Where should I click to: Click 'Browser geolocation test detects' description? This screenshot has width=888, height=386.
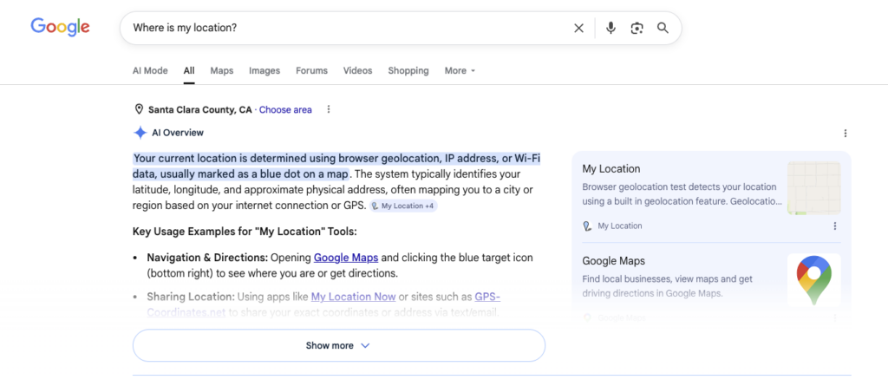(682, 193)
